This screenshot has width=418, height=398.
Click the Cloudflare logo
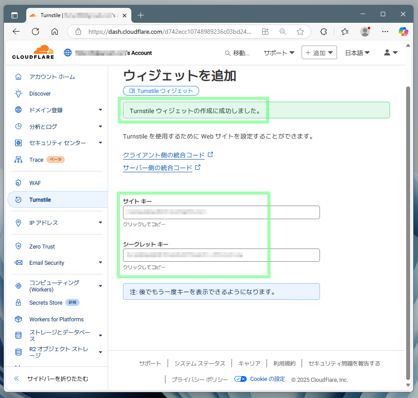33,52
